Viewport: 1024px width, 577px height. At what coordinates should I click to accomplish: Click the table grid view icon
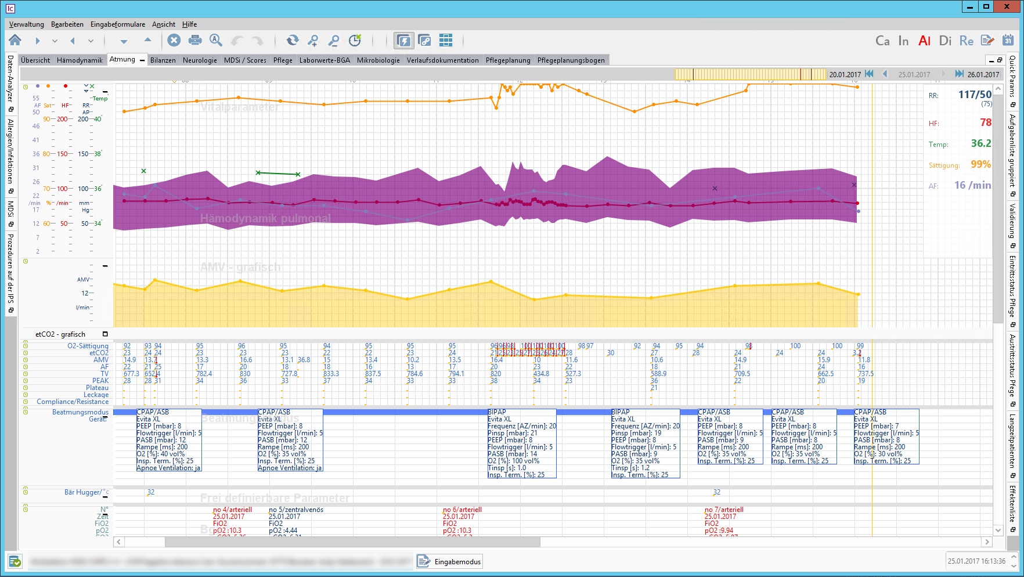click(446, 40)
